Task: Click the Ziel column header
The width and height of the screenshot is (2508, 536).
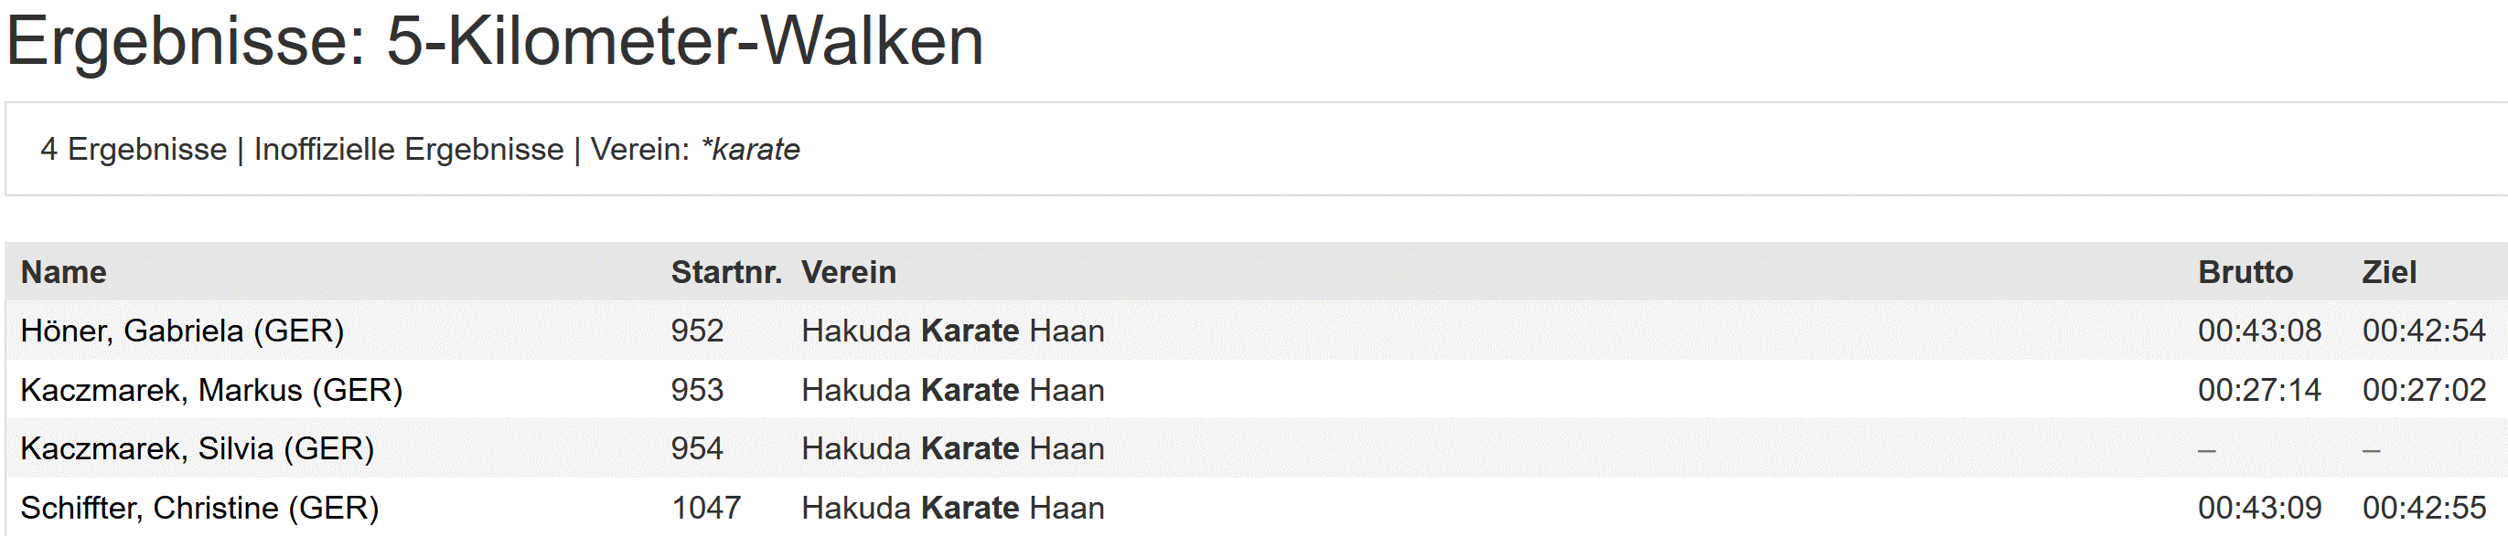Action: click(2388, 272)
